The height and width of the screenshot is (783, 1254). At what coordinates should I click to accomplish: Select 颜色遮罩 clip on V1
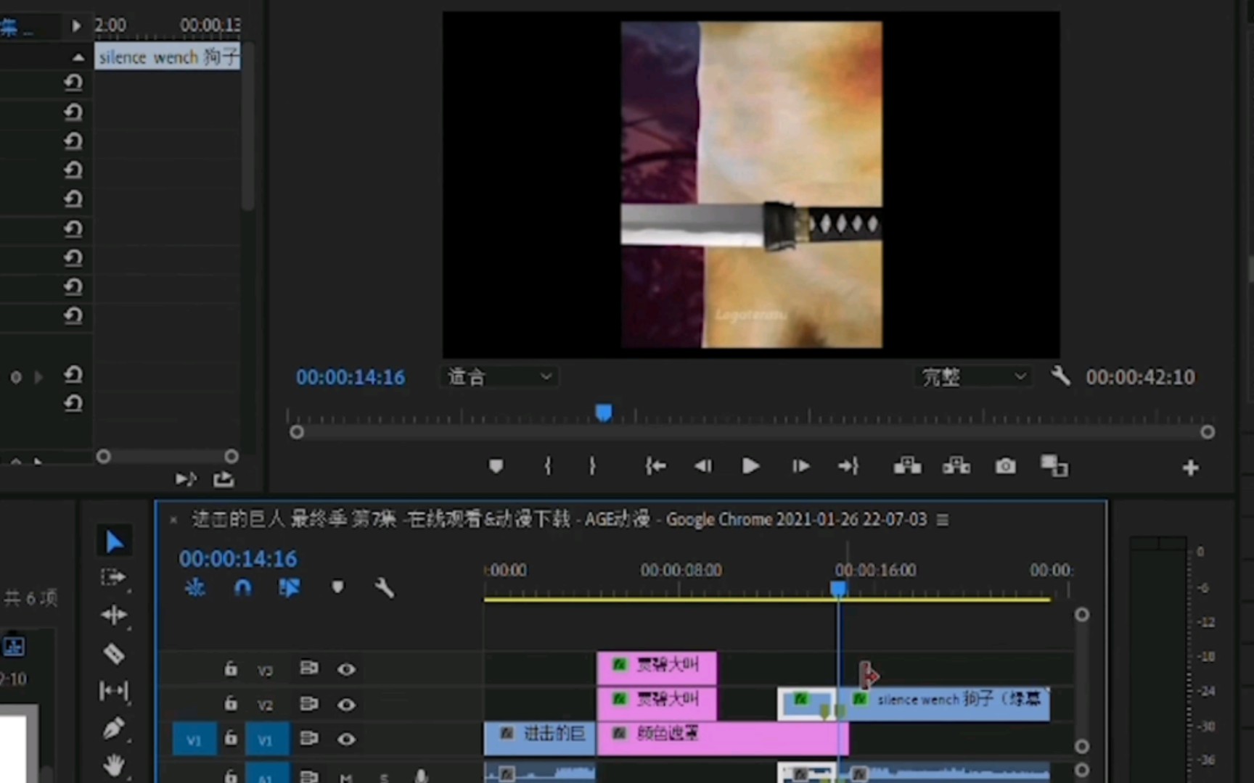[722, 738]
